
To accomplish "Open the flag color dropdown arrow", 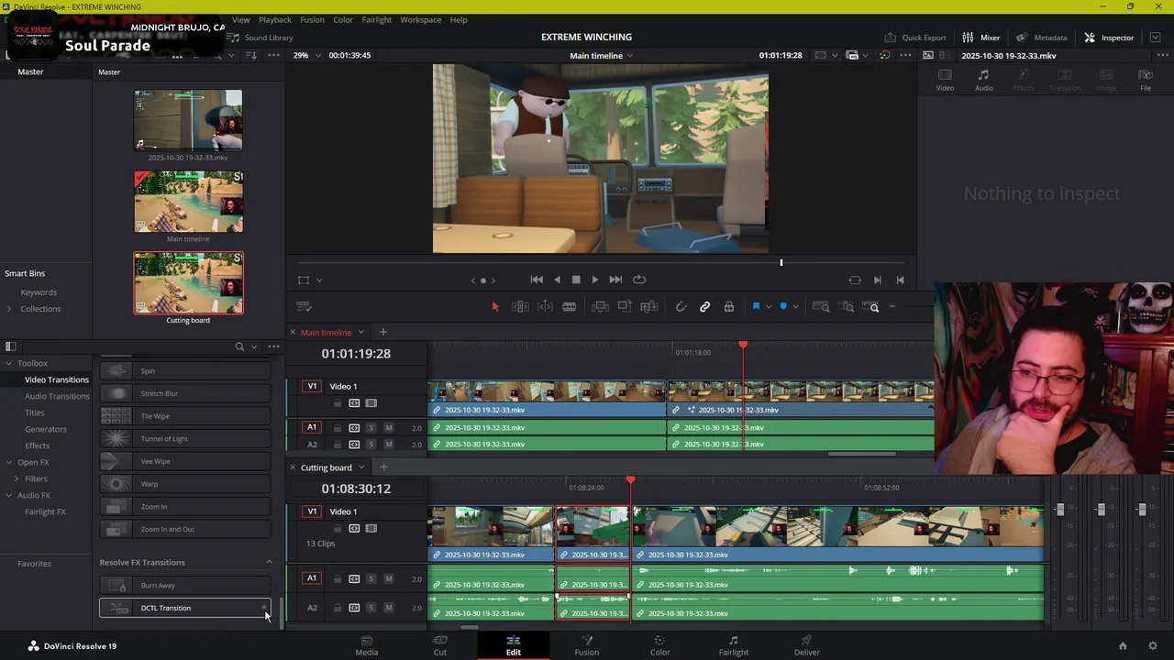I will [769, 307].
